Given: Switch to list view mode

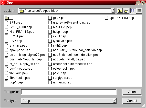Looking at the screenshot, I should click(x=133, y=11).
